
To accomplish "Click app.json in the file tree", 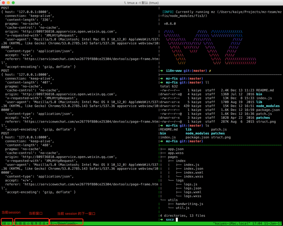I will point(175,149).
